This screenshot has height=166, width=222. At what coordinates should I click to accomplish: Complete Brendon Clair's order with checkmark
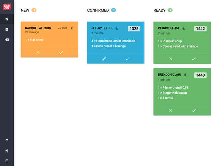click(x=194, y=110)
